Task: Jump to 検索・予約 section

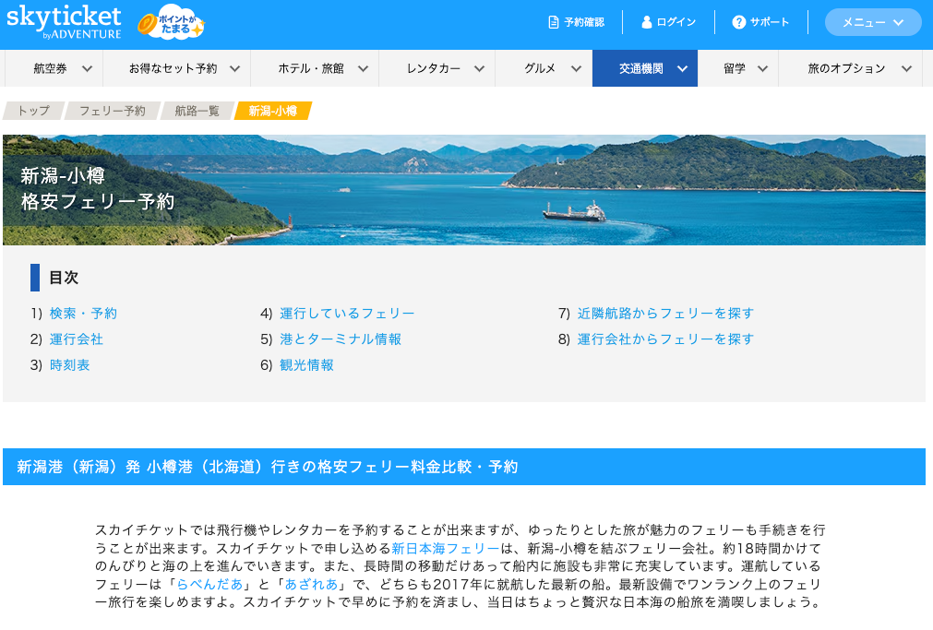Action: [83, 314]
